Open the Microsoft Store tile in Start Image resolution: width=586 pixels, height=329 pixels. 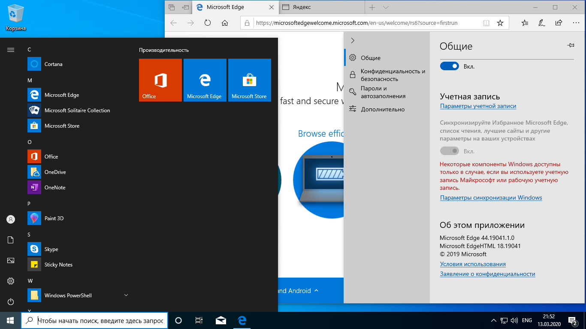[x=250, y=80]
